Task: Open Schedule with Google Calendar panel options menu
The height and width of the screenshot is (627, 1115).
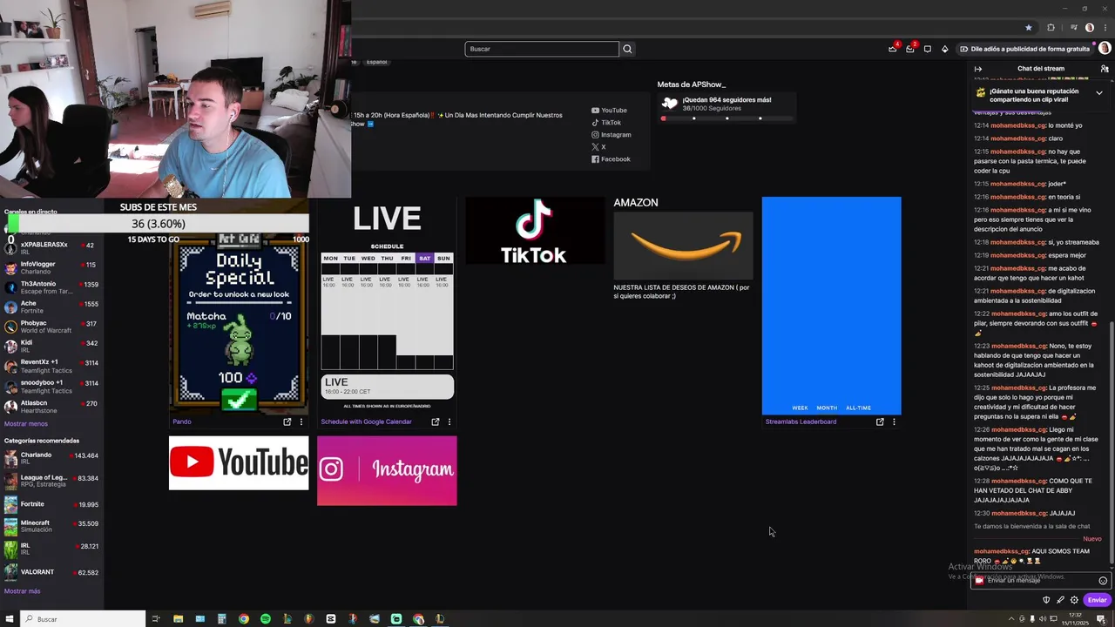Action: pos(449,421)
